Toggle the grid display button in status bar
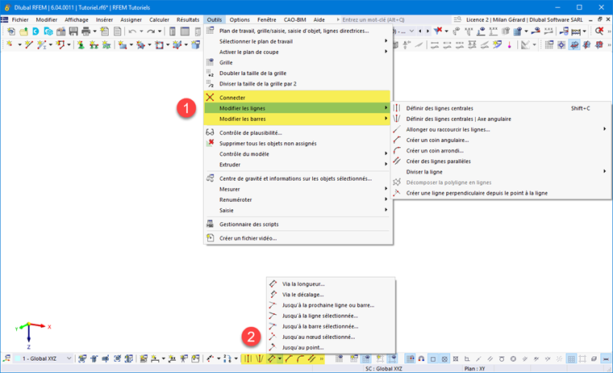 (x=571, y=358)
